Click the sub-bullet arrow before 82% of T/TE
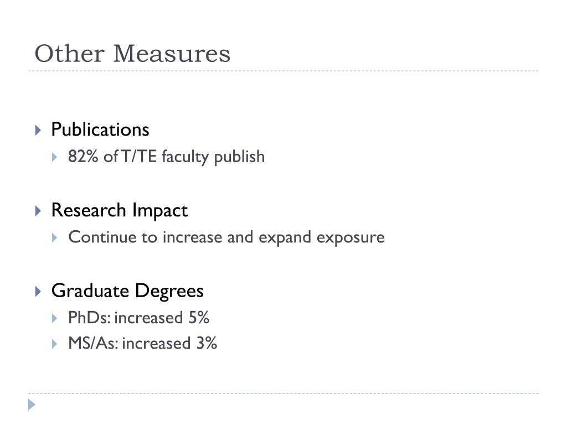This screenshot has height=425, width=567. point(55,157)
